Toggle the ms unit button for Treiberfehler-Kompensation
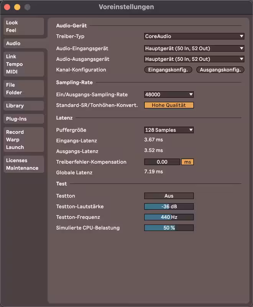The height and width of the screenshot is (307, 253). click(187, 162)
